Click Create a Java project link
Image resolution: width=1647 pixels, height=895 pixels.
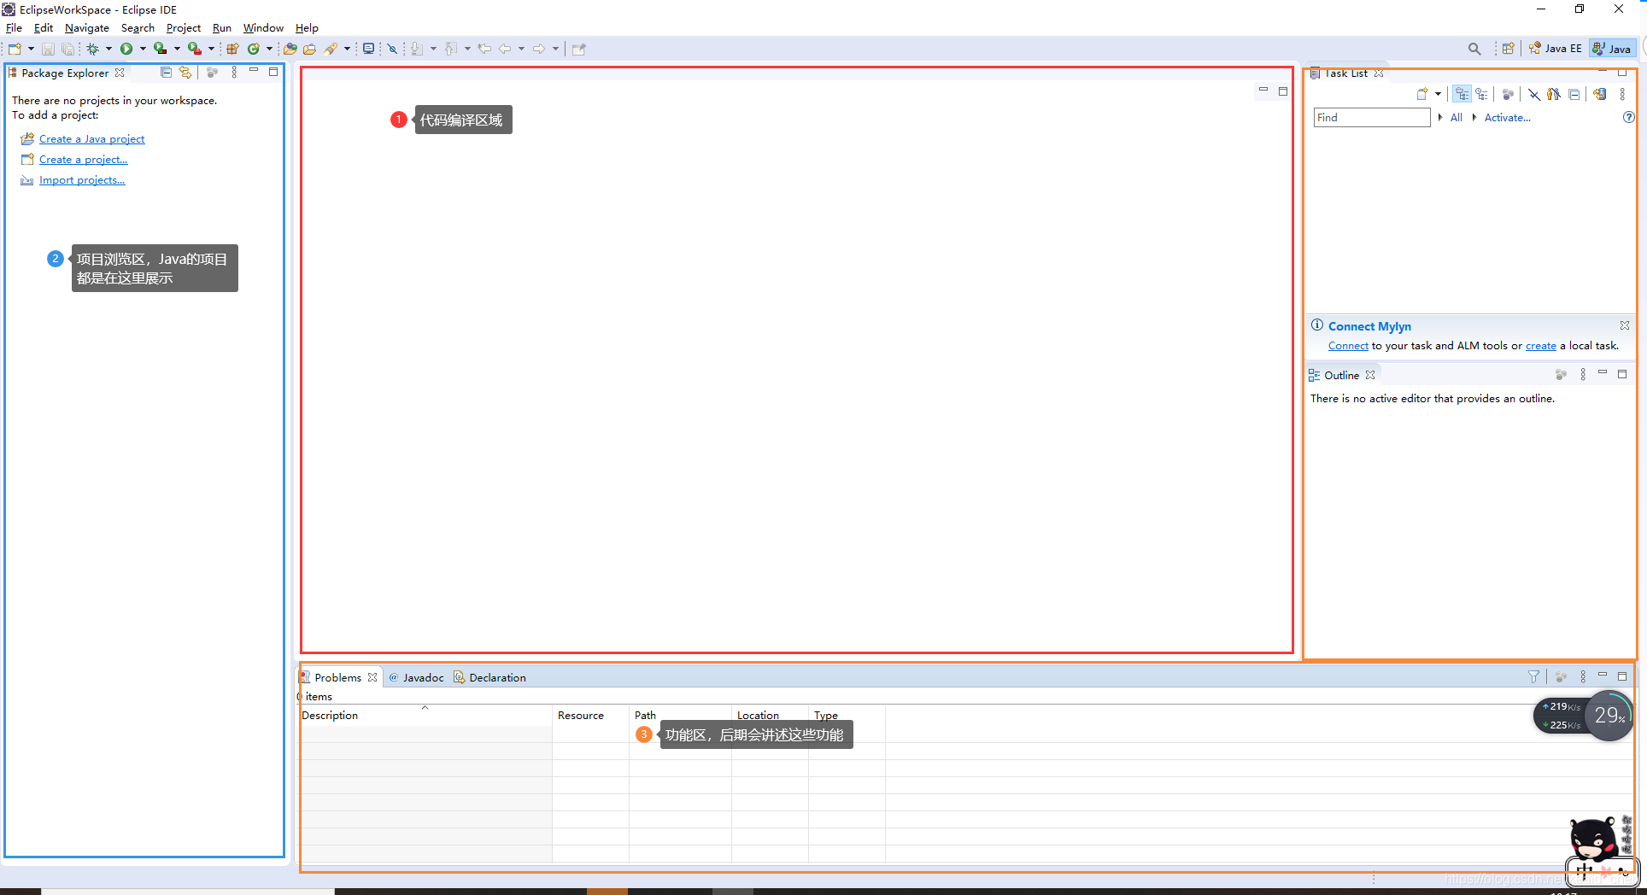(x=92, y=139)
